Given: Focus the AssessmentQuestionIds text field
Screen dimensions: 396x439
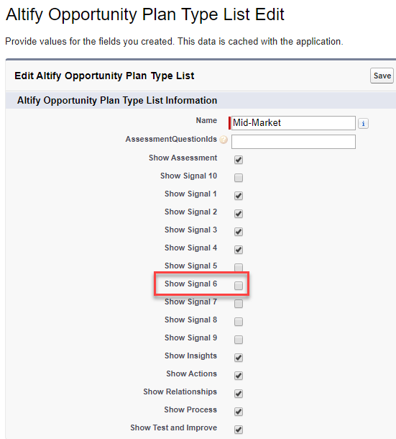Looking at the screenshot, I should tap(293, 142).
